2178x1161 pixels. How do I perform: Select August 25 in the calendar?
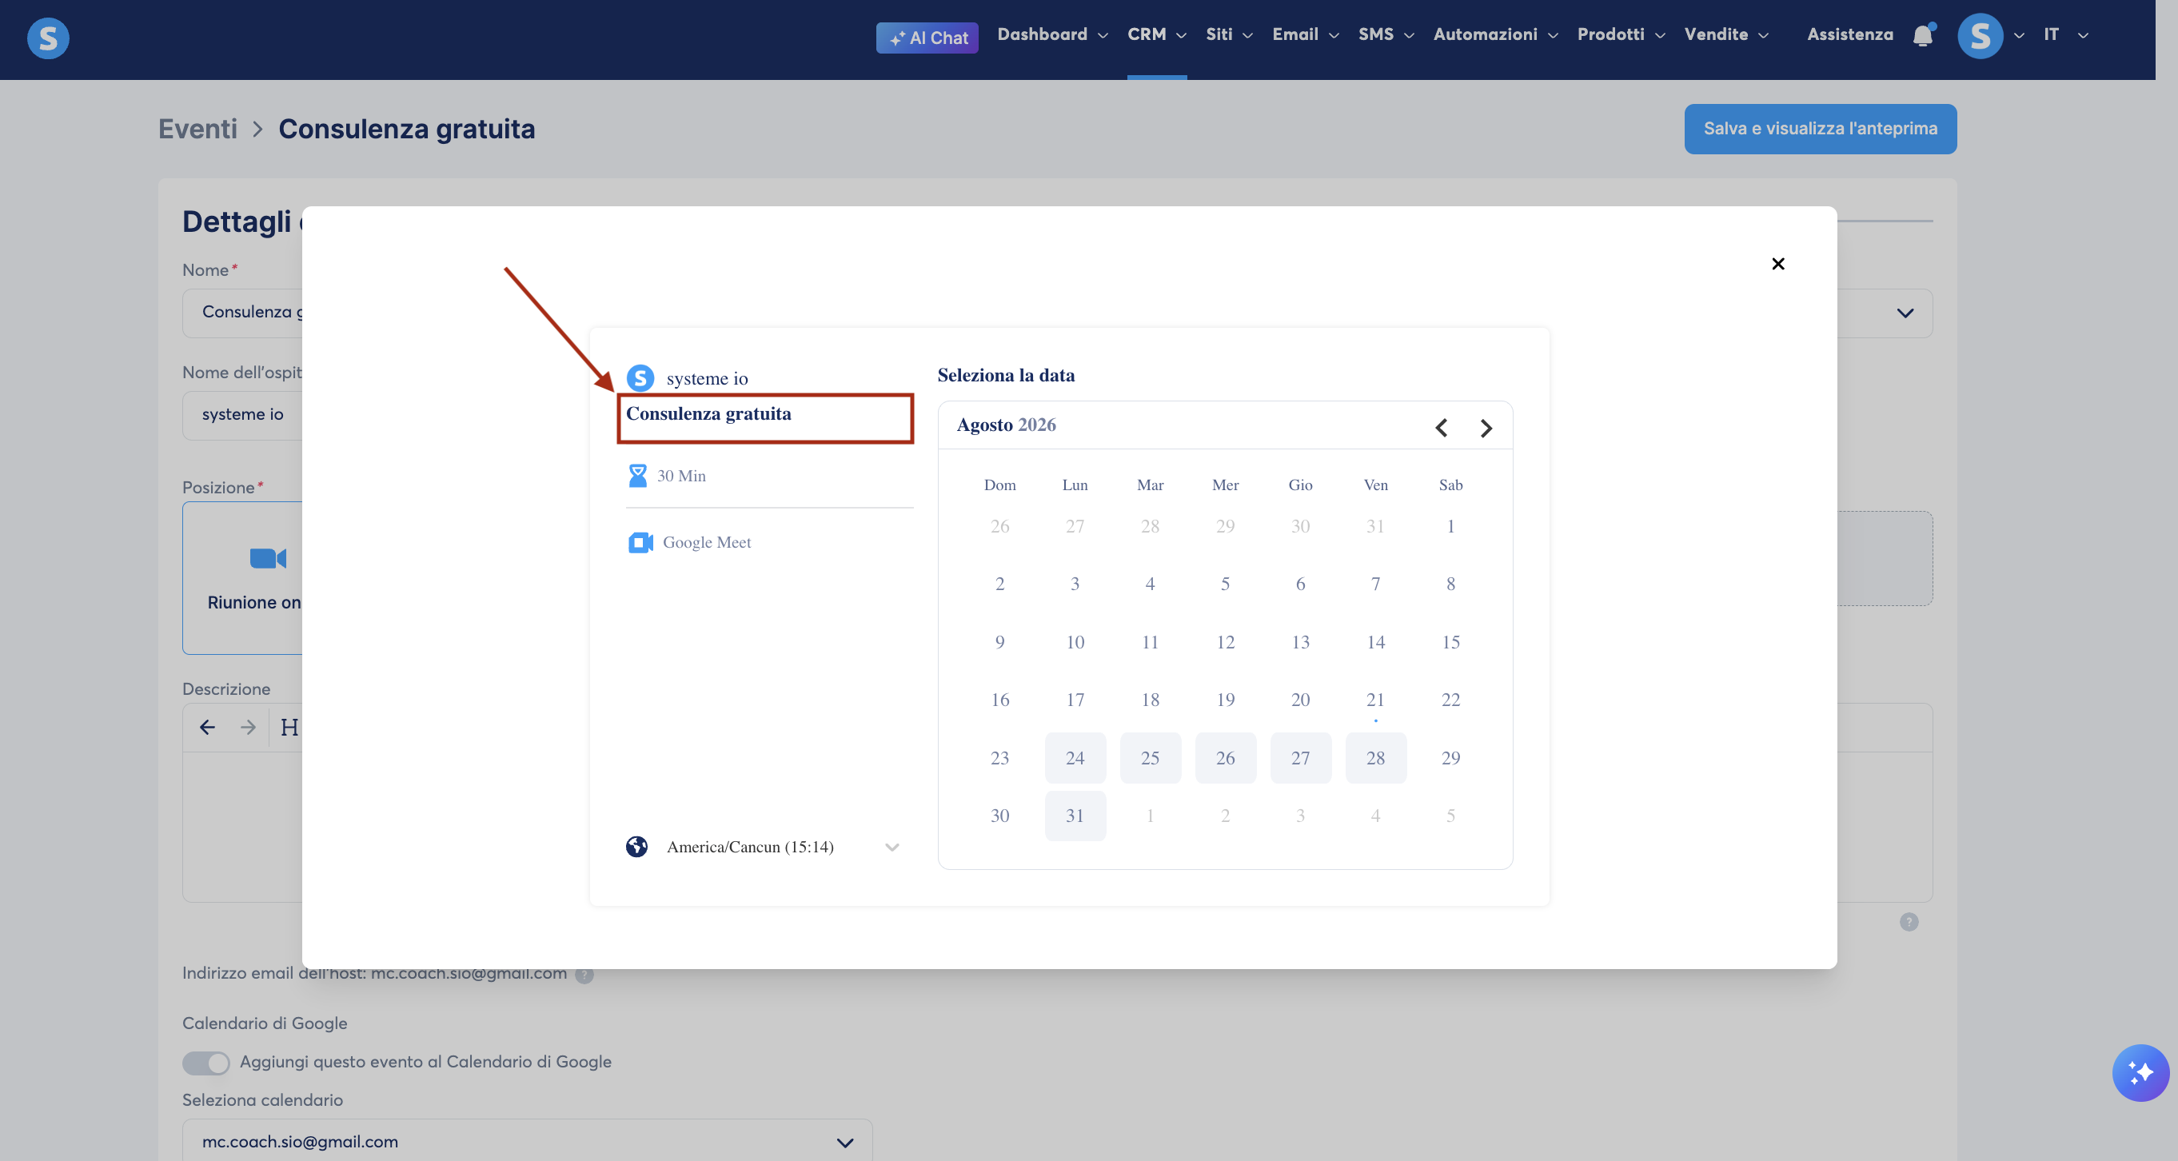coord(1150,758)
